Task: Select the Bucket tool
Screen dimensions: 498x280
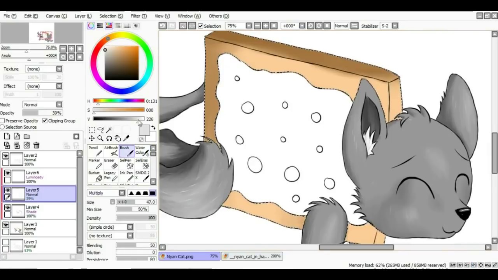Action: click(x=95, y=176)
